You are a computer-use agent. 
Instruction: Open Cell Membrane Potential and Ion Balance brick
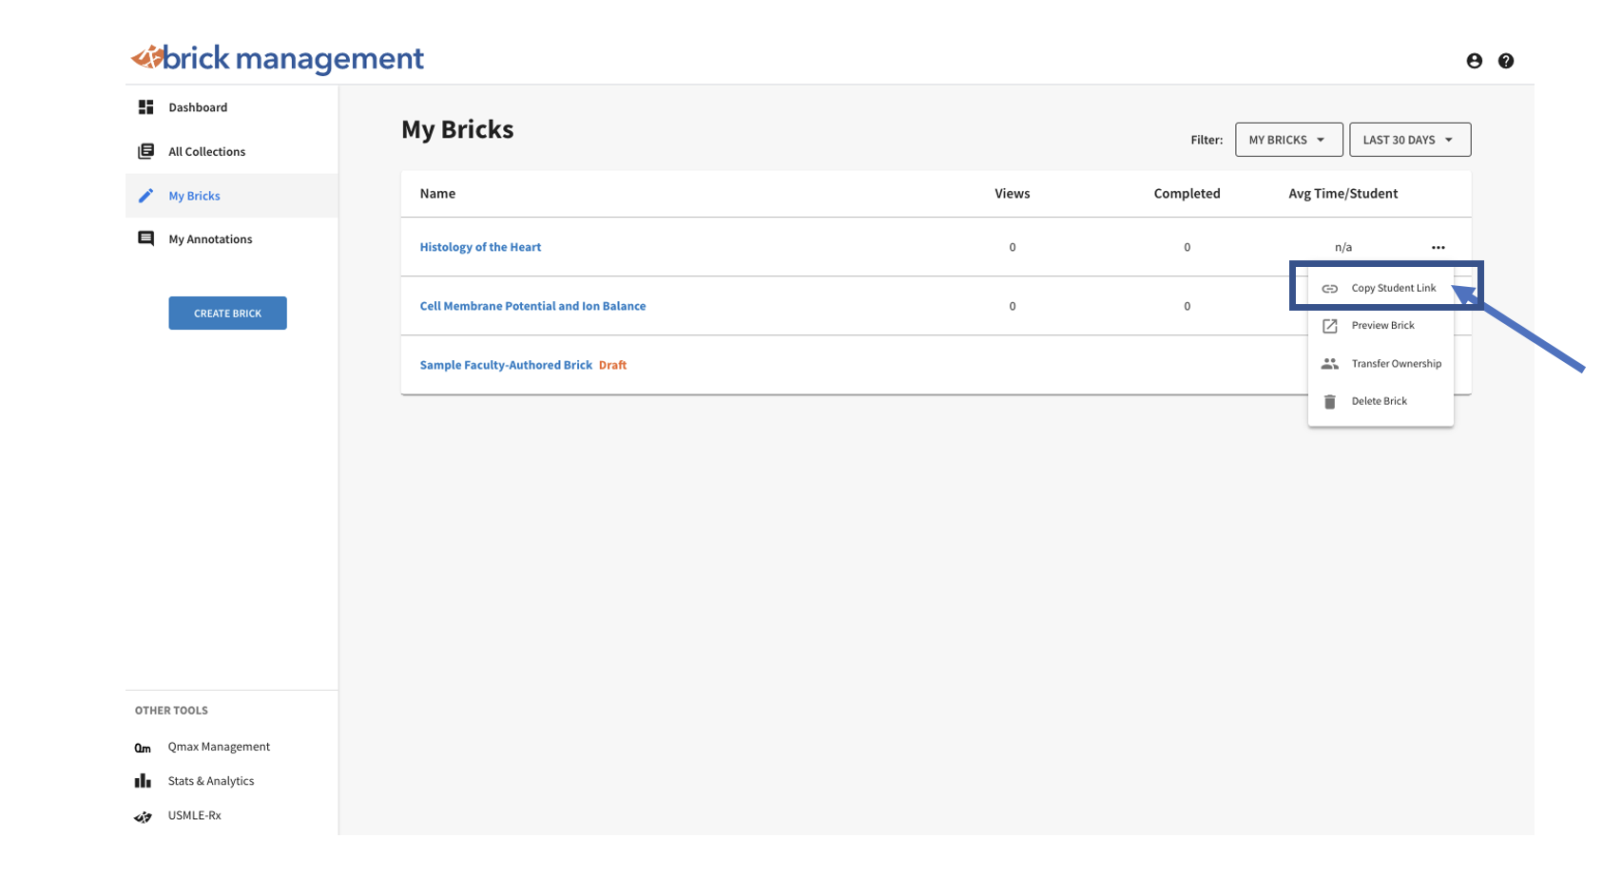(532, 306)
